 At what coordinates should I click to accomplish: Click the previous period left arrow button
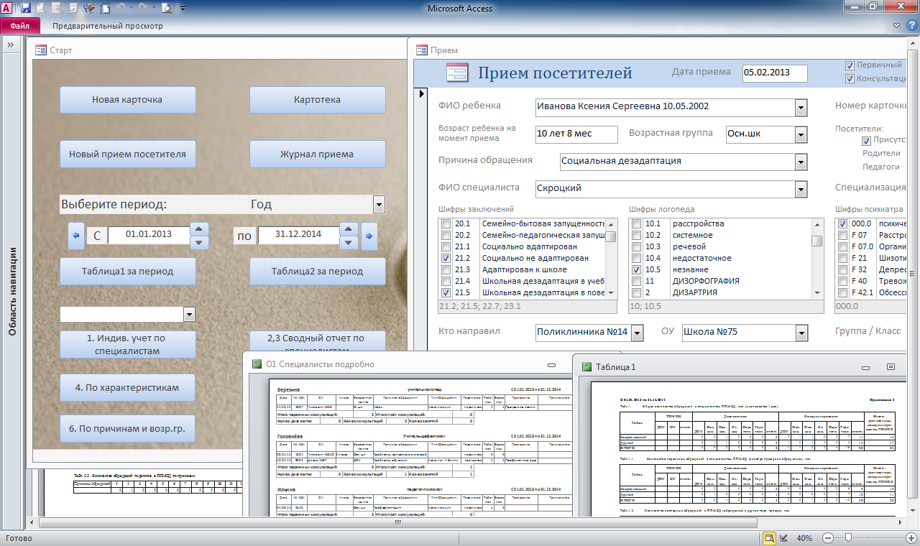point(75,236)
